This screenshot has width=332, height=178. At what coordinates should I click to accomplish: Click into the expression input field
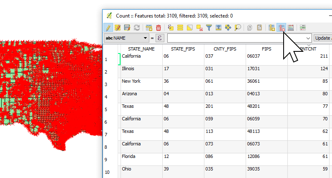[236, 38]
